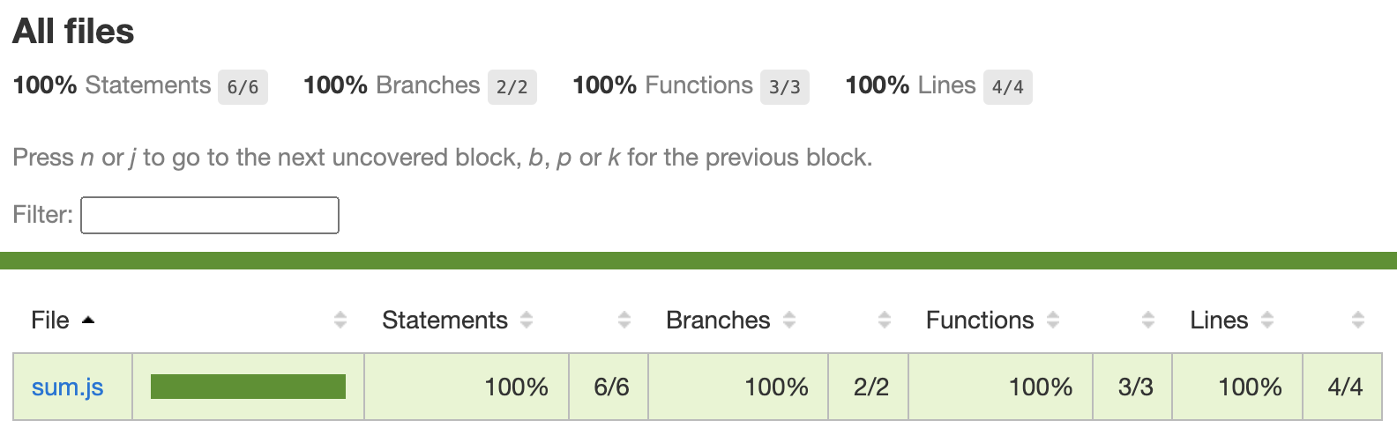Click sort icon for Branches count column
The height and width of the screenshot is (435, 1397).
pos(885,321)
